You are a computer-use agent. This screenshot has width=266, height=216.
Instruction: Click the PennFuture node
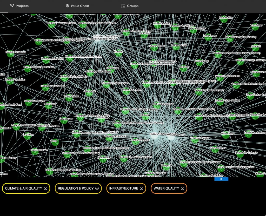[x=103, y=159]
